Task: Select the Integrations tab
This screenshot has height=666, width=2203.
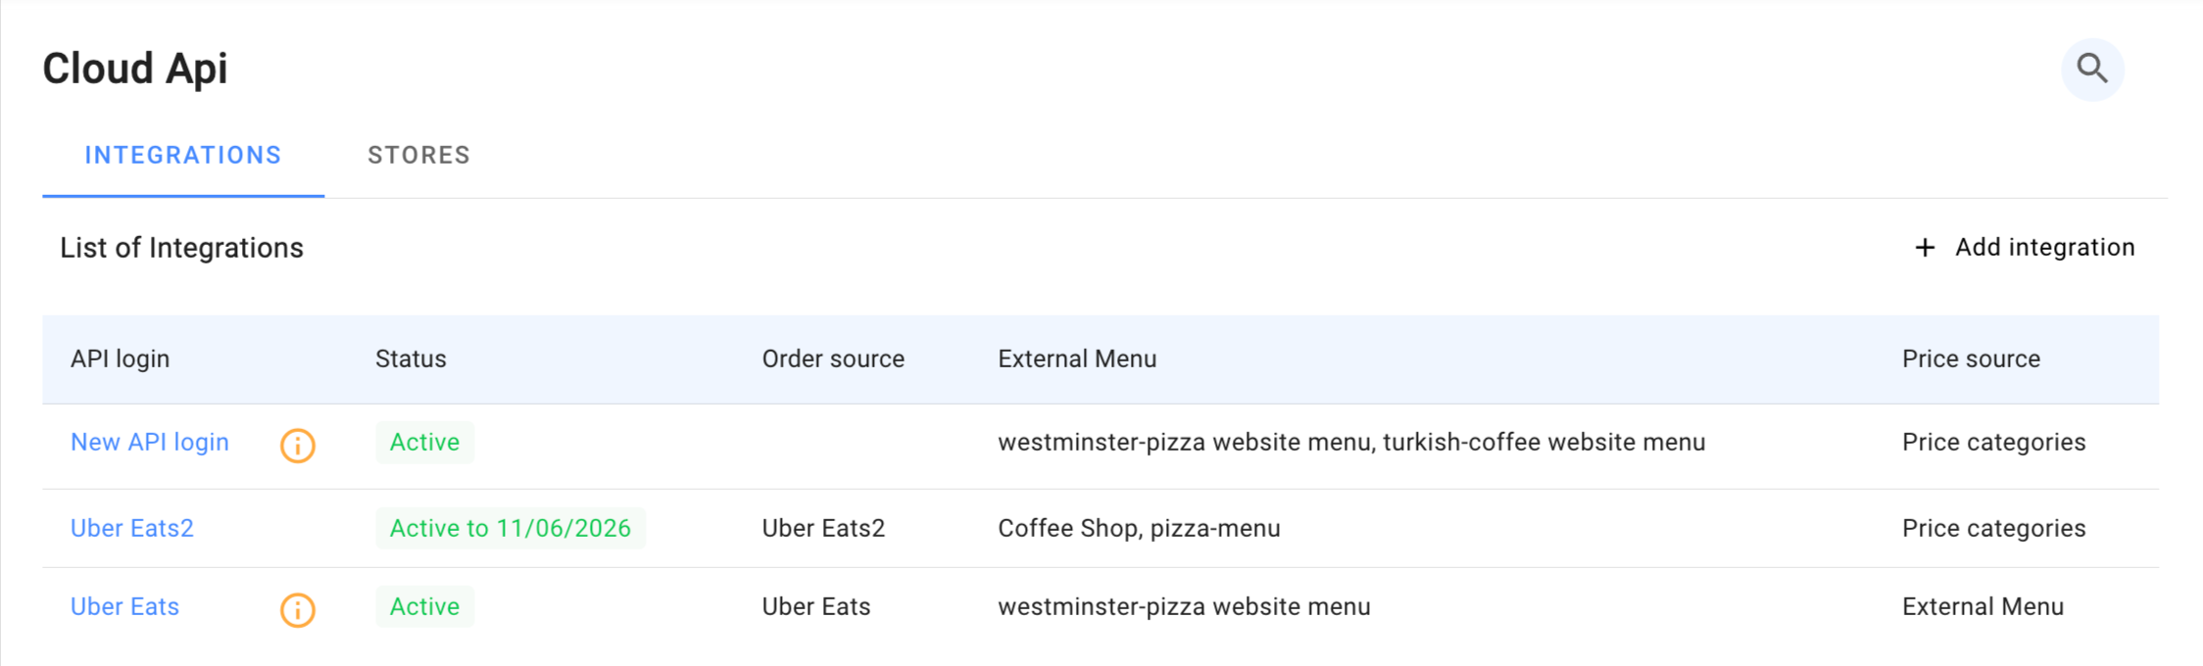Action: point(183,156)
